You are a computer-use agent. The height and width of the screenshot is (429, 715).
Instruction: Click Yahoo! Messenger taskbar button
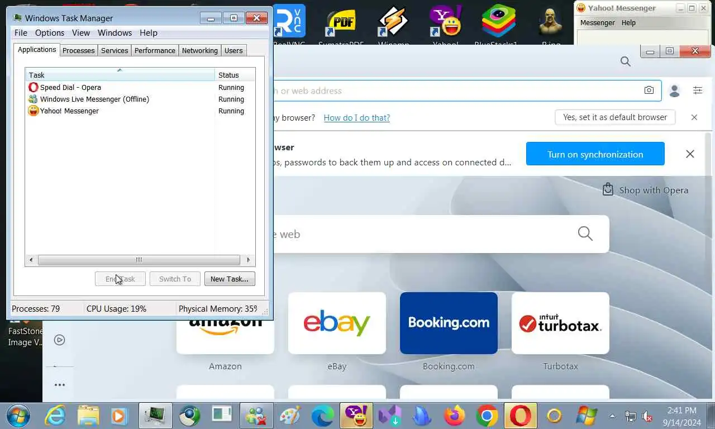[x=356, y=416]
